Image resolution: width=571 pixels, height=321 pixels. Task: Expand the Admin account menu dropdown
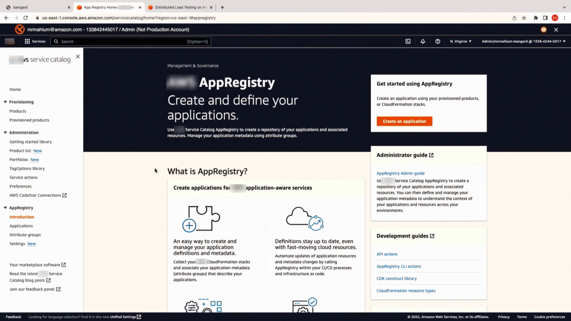(x=523, y=41)
